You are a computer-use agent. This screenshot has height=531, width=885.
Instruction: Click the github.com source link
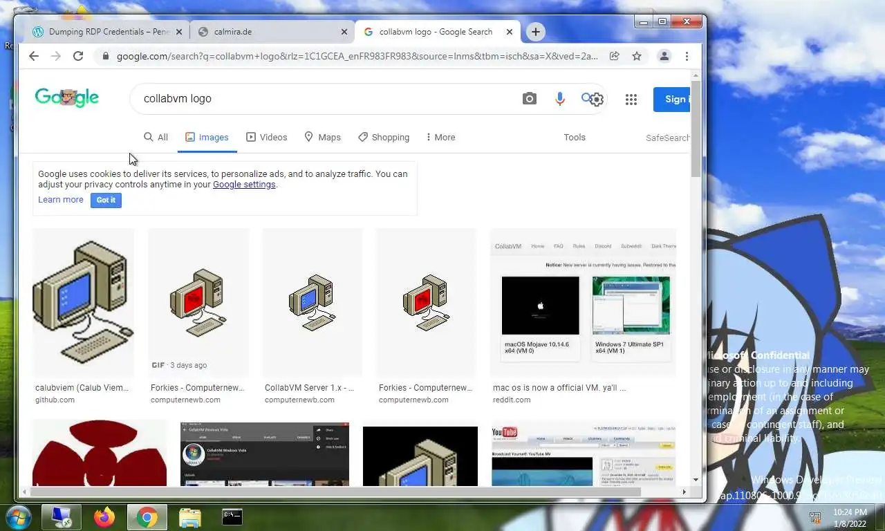55,400
